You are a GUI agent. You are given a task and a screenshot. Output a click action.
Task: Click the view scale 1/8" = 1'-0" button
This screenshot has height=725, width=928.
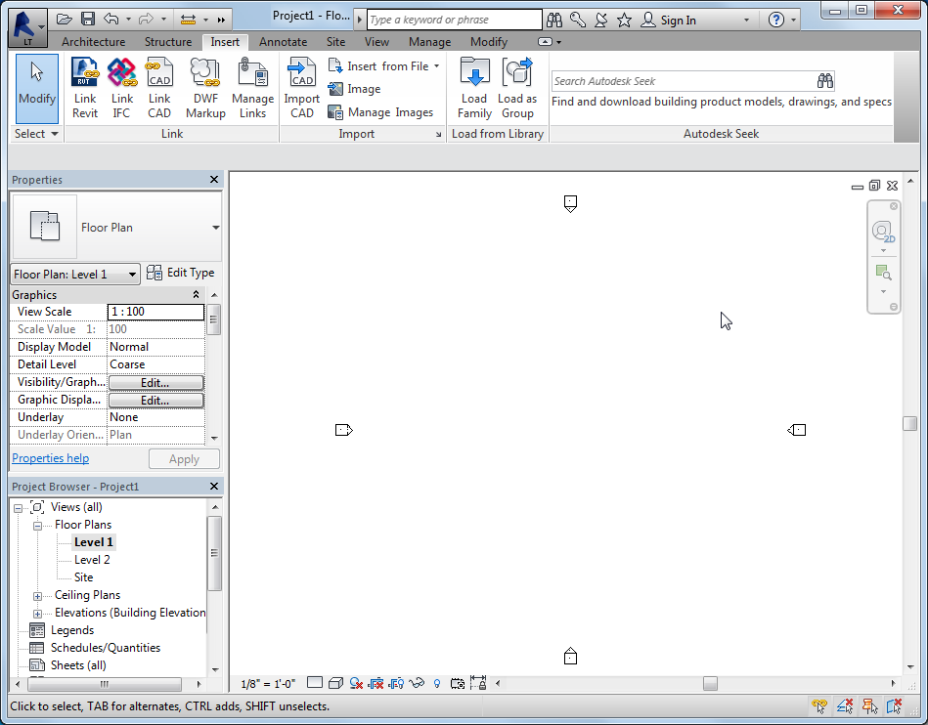tap(268, 684)
